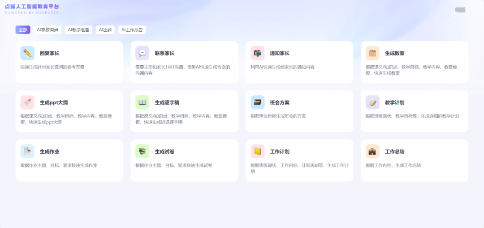
Task: Click description text 根据工作内容，生成工作总结
Action: click(x=393, y=165)
